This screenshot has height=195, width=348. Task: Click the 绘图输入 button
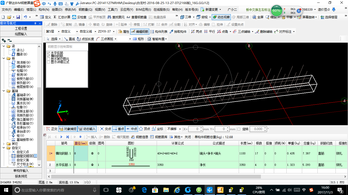[21, 34]
